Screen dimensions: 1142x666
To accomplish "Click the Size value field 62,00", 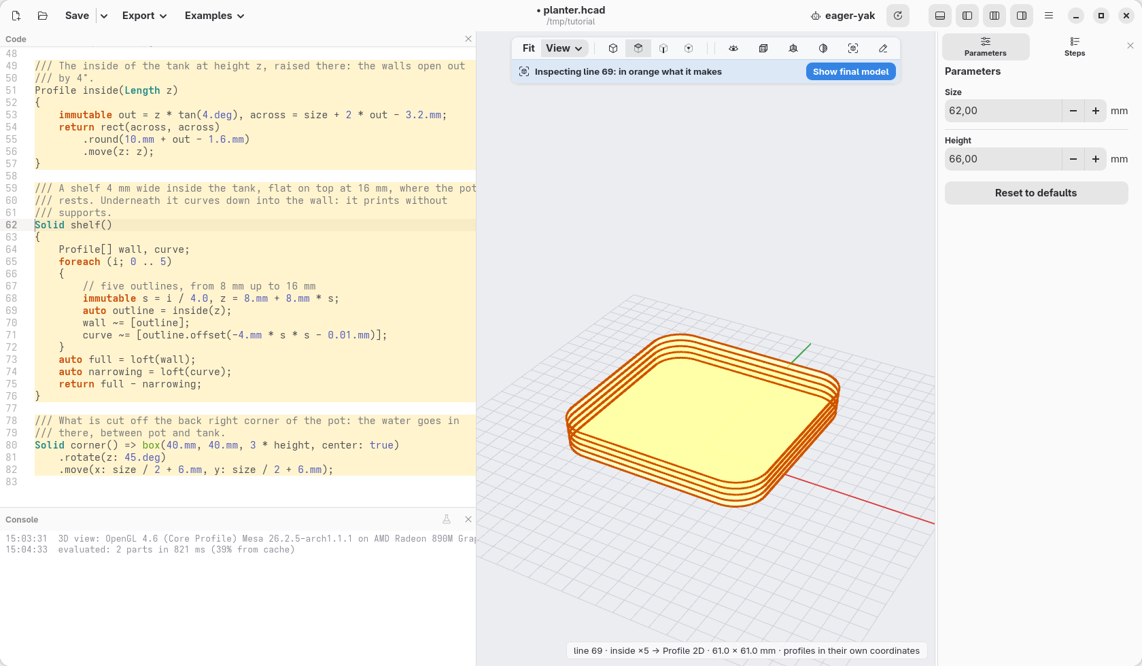I will (1003, 111).
